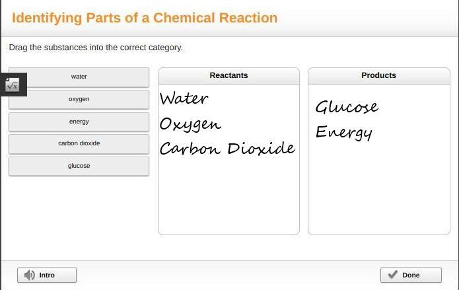Click the speaker icon on Intro button

point(29,275)
